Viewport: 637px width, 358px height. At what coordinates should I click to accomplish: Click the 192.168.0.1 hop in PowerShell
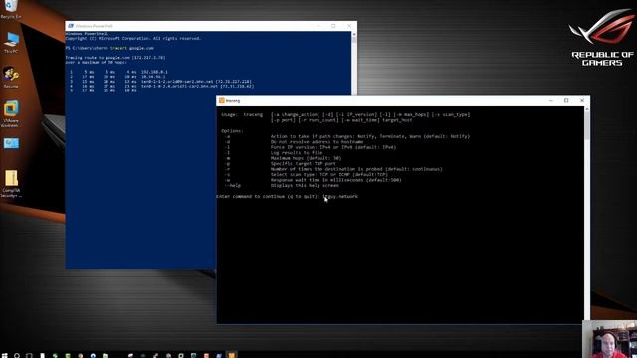(154, 72)
